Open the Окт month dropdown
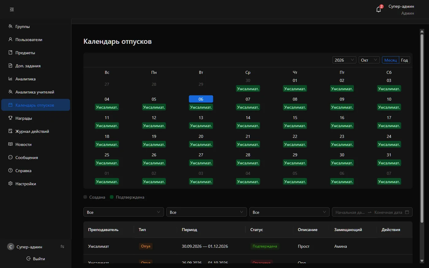429x268 pixels. (x=369, y=60)
